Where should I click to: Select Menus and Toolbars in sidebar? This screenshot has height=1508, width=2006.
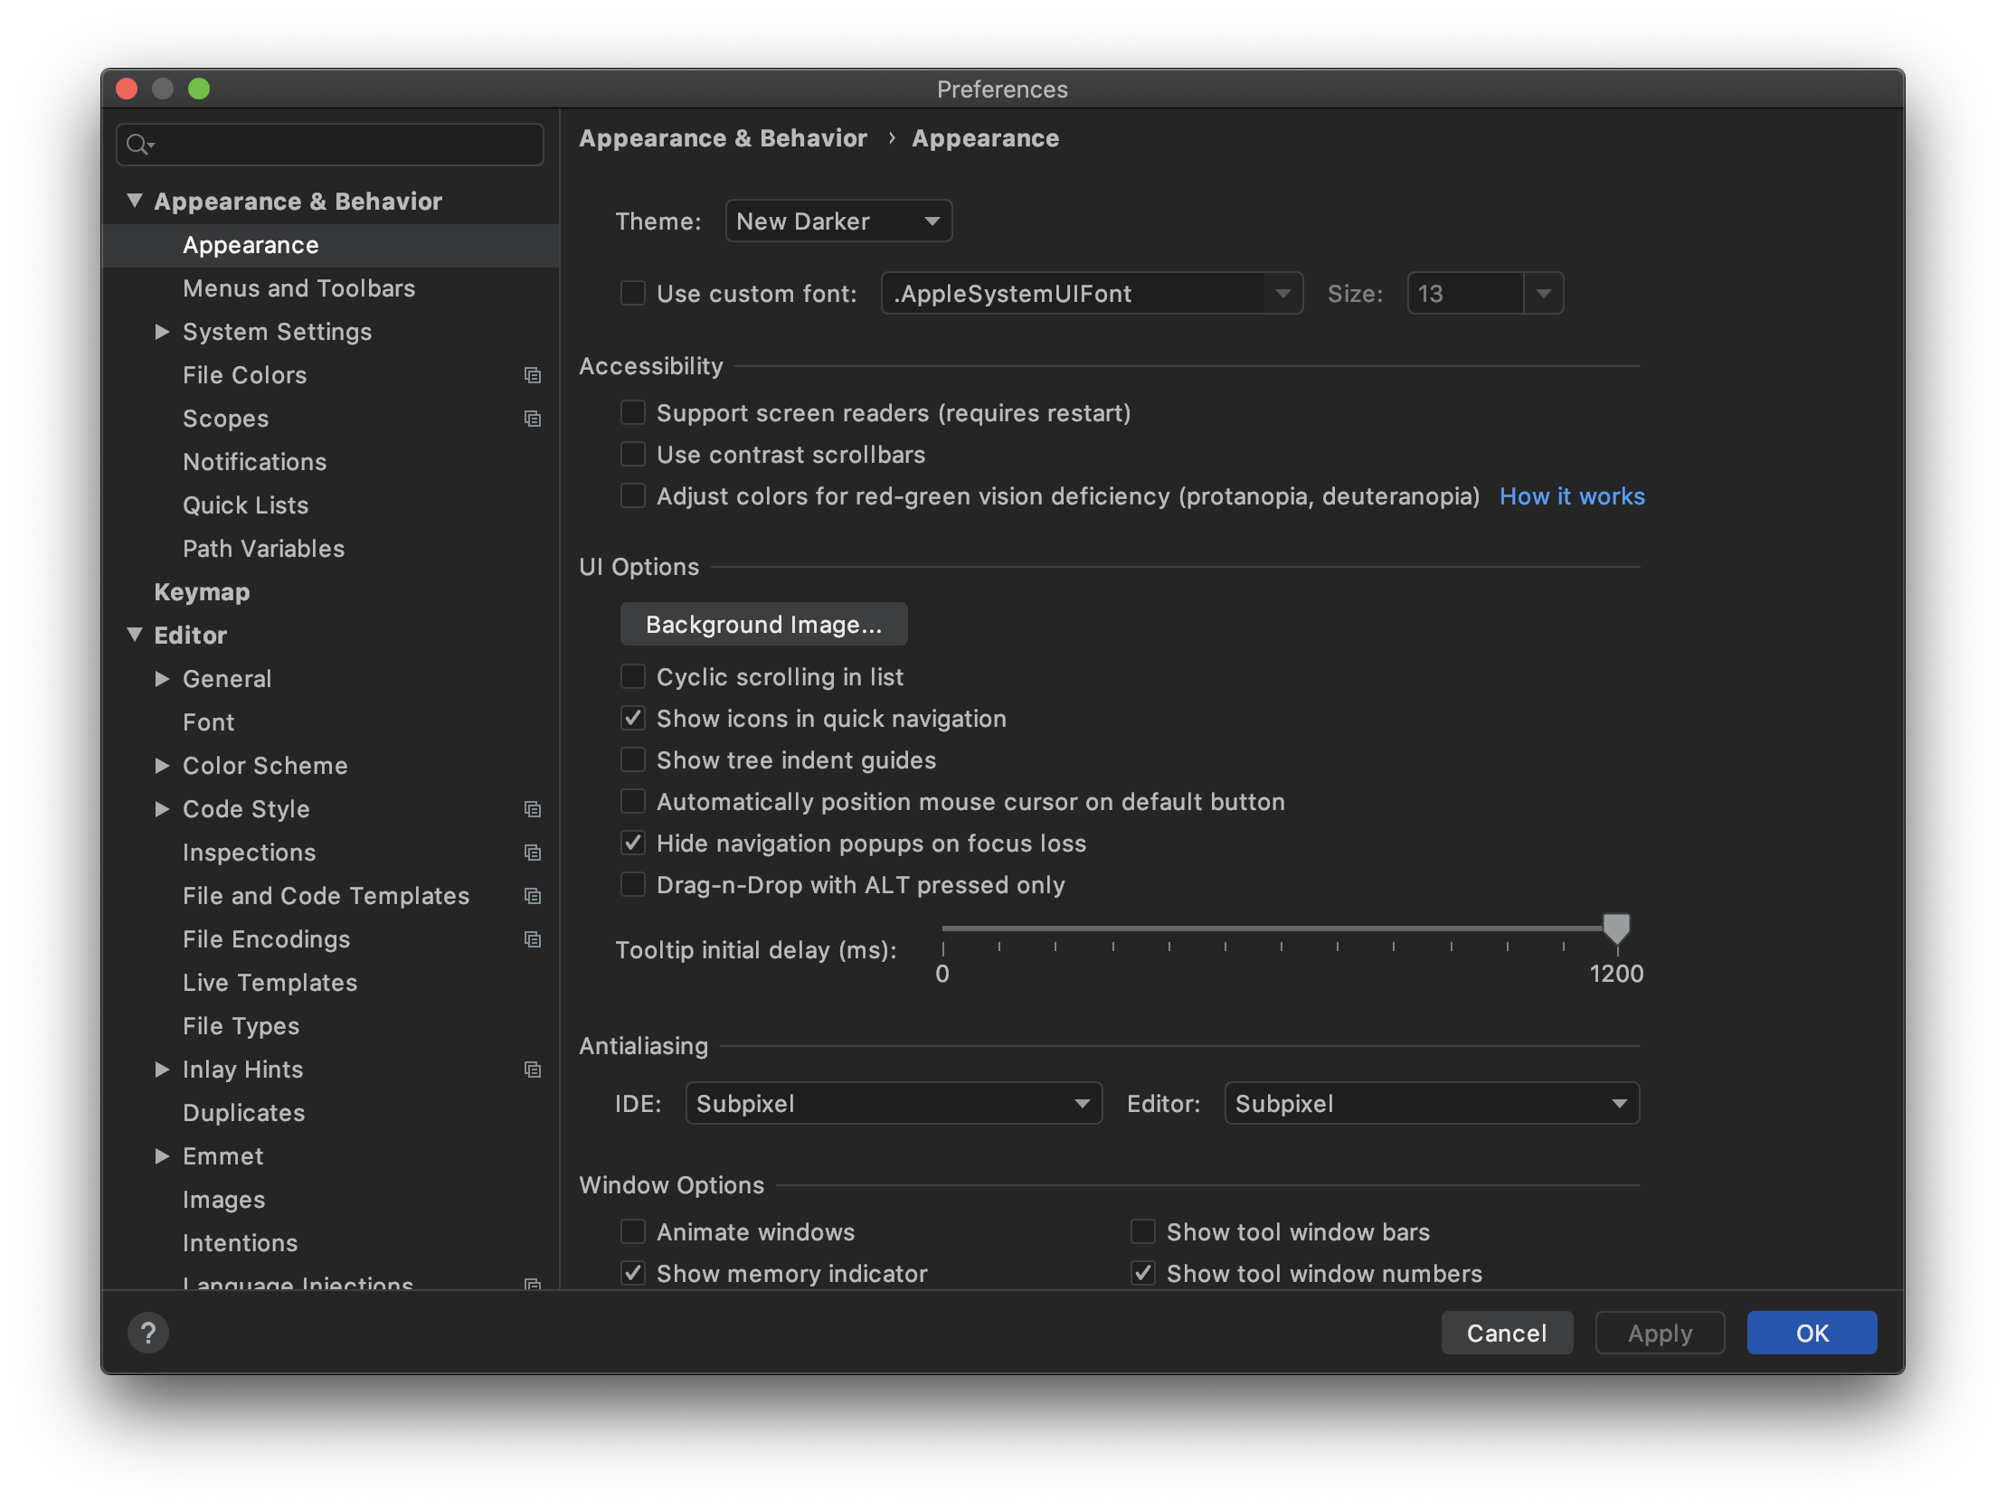pos(298,288)
